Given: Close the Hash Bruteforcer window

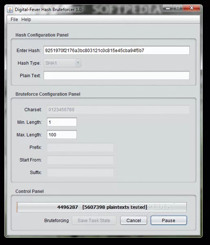Looking at the screenshot, I should 191,8.
